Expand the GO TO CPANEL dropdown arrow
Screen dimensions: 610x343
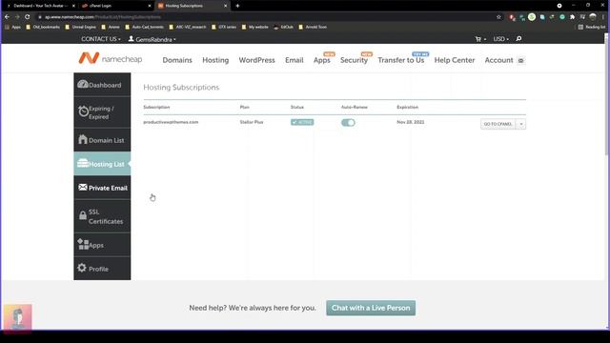pyautogui.click(x=521, y=124)
